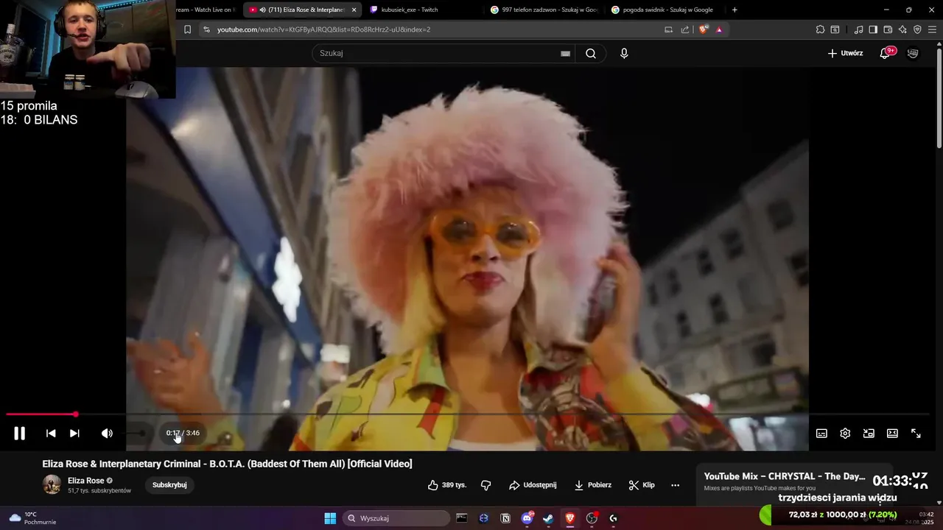Open Brave Wallet icon
This screenshot has width=943, height=530.
click(888, 29)
